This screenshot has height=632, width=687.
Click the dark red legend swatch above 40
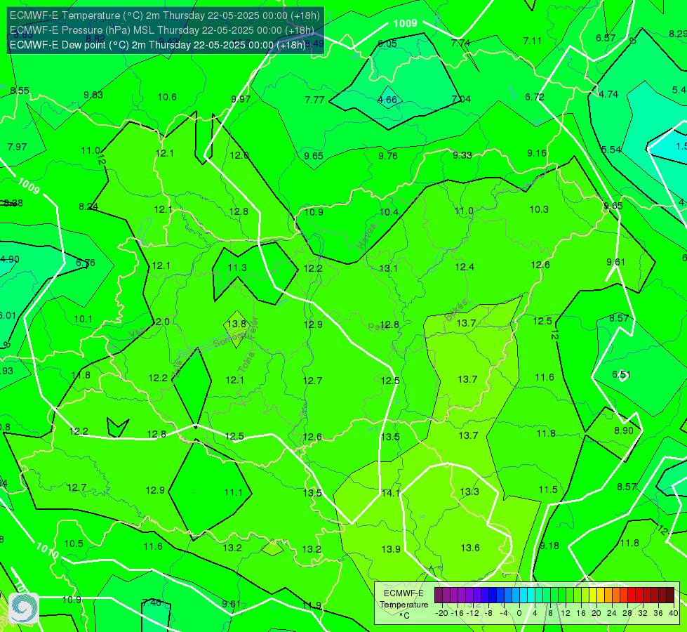coord(670,595)
